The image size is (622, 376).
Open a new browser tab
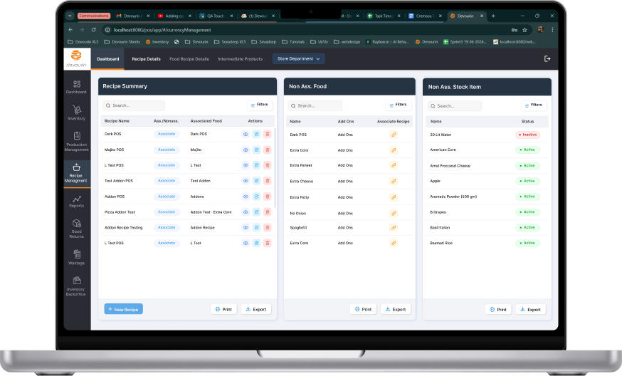(x=493, y=16)
